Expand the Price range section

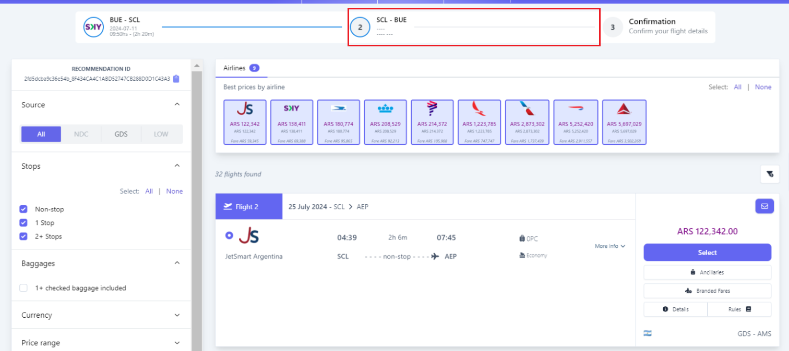click(x=177, y=343)
